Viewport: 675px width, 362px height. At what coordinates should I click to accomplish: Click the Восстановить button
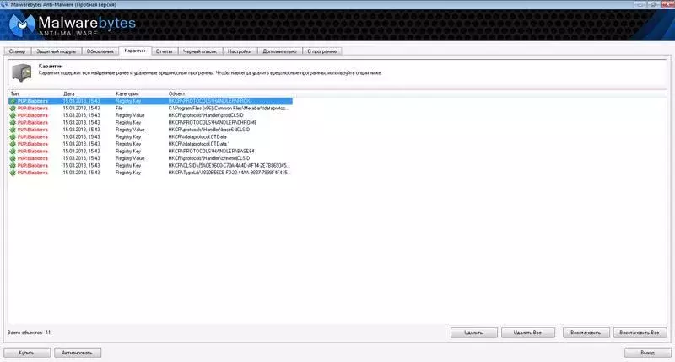coord(586,333)
